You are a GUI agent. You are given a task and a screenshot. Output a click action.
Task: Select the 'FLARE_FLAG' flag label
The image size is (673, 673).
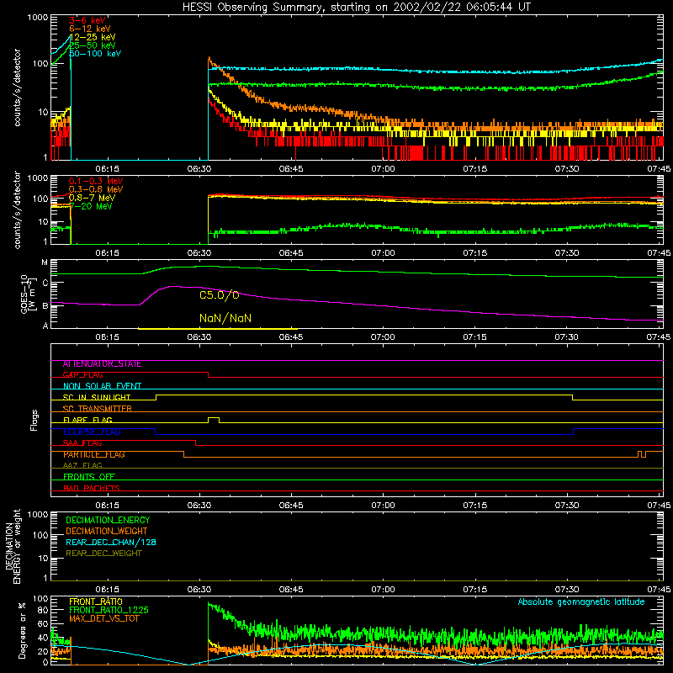point(87,420)
